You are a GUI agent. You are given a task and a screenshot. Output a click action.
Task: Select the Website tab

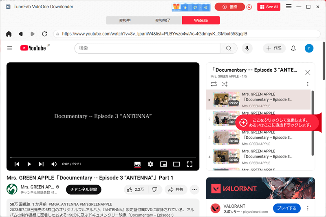click(201, 20)
